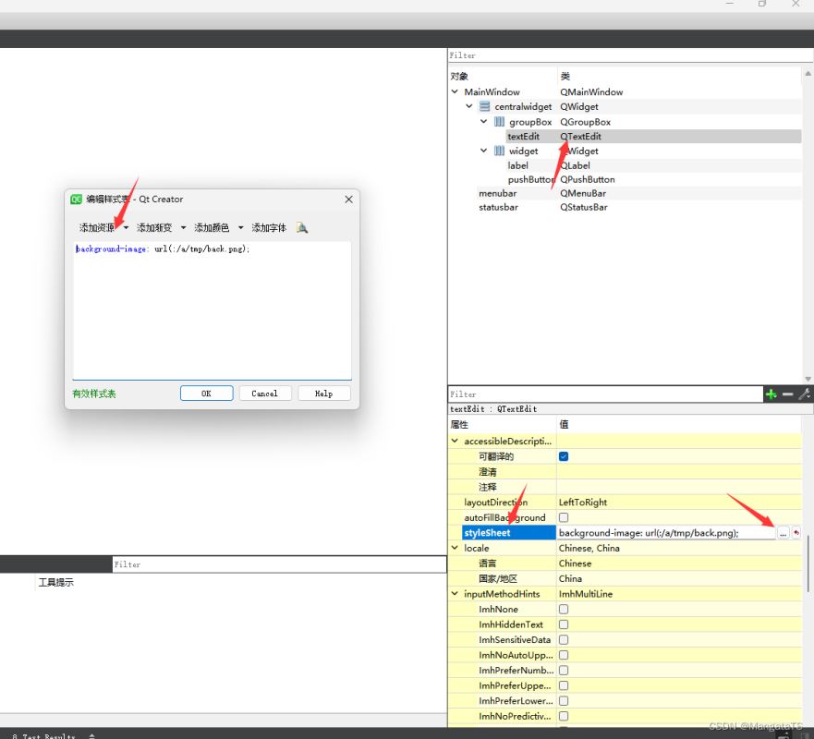Check the ImhHiddenText checkbox
The width and height of the screenshot is (814, 739).
[x=564, y=624]
